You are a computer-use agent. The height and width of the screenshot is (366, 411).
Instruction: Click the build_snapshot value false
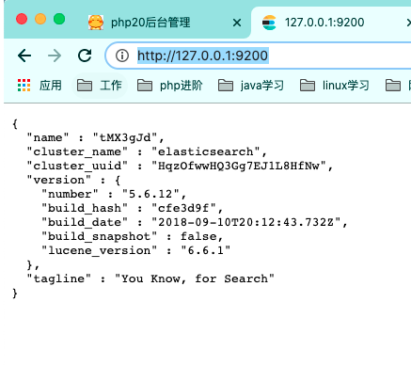(x=198, y=236)
